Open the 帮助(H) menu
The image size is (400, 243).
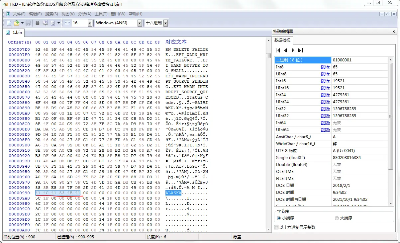[x=136, y=14]
